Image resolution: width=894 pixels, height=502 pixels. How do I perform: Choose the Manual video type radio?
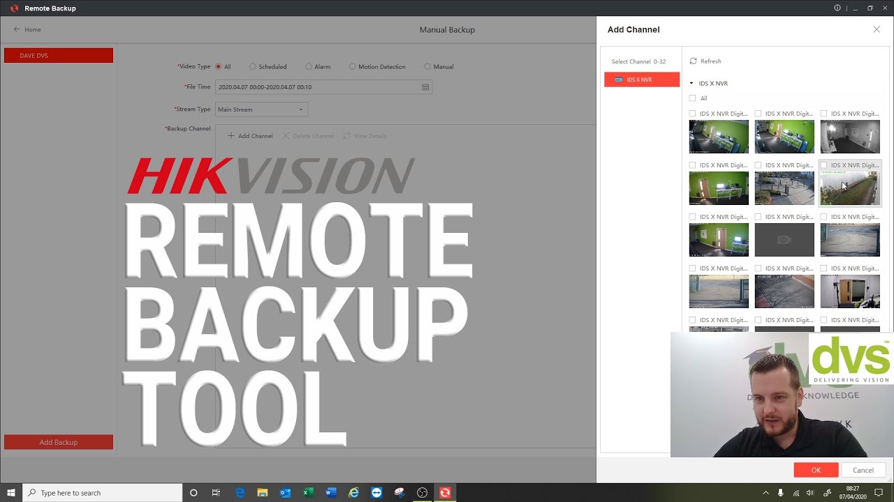427,67
